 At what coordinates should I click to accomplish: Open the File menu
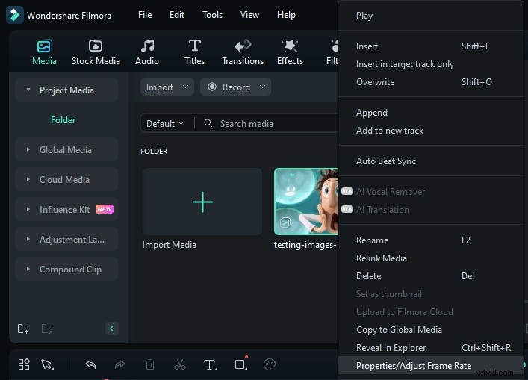145,15
